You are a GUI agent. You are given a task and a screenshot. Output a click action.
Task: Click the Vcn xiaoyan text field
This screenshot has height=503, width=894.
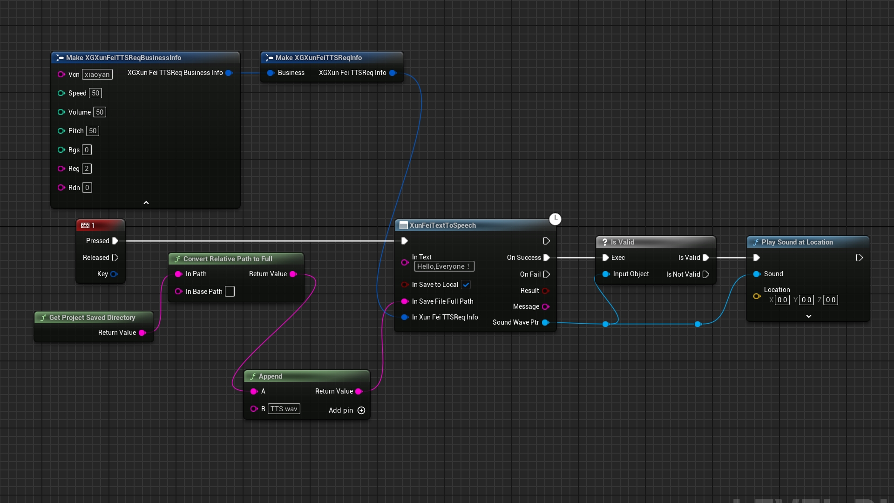pyautogui.click(x=97, y=75)
